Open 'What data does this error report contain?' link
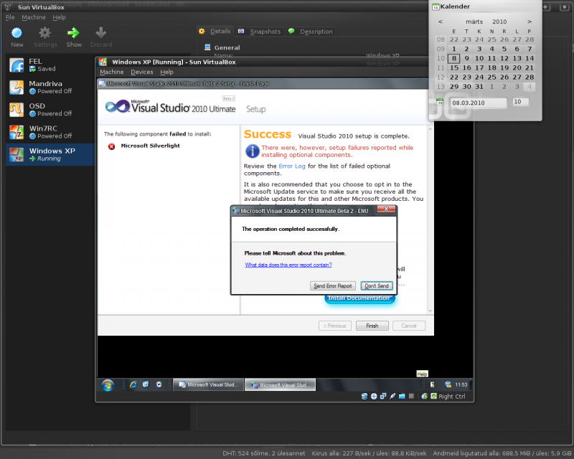Image resolution: width=574 pixels, height=459 pixels. coord(288,265)
